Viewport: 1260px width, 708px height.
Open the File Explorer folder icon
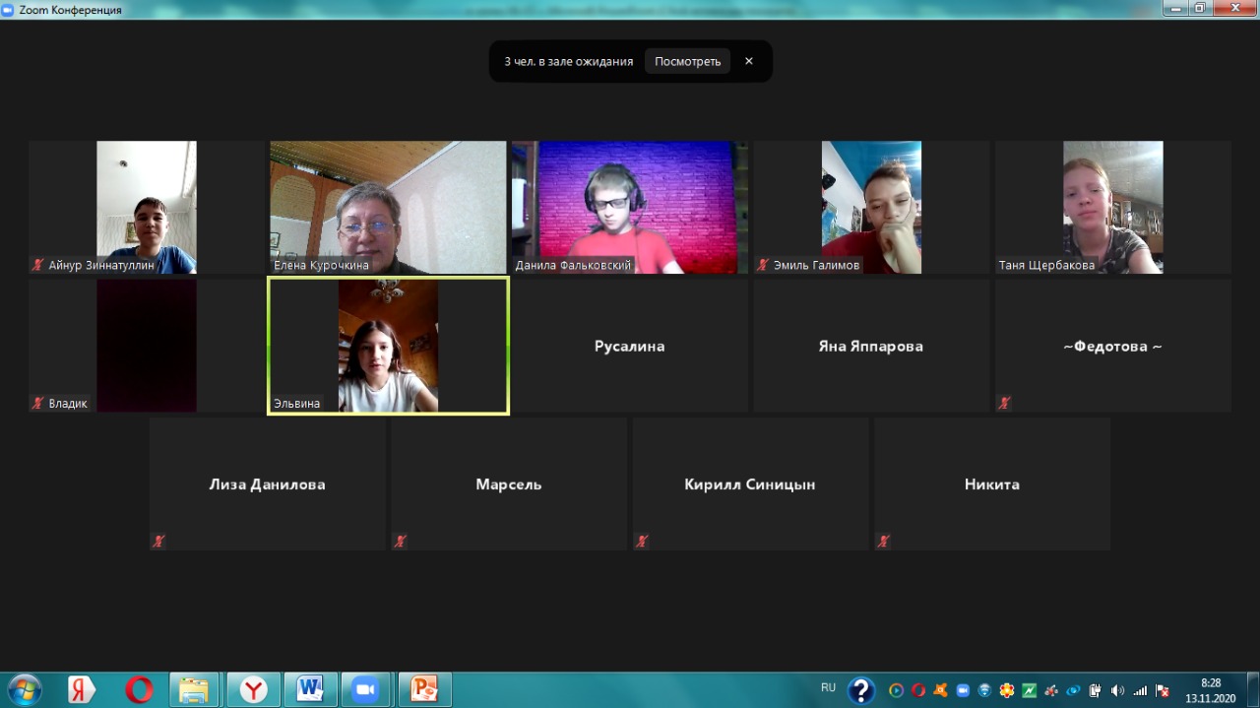pos(195,689)
